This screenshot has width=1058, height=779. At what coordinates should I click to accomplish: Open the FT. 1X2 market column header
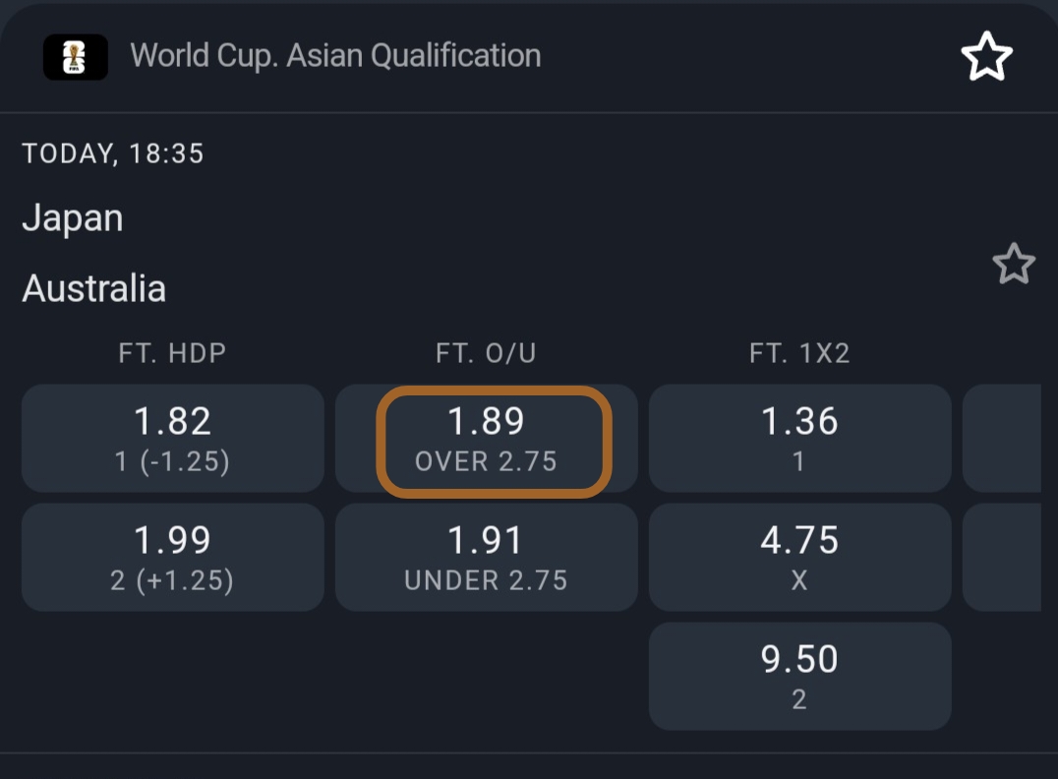tap(799, 352)
